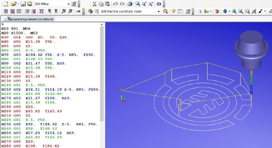Image resolution: width=272 pixels, height=148 pixels.
Task: Click the yellow tool setup icon
Action: point(206,11)
